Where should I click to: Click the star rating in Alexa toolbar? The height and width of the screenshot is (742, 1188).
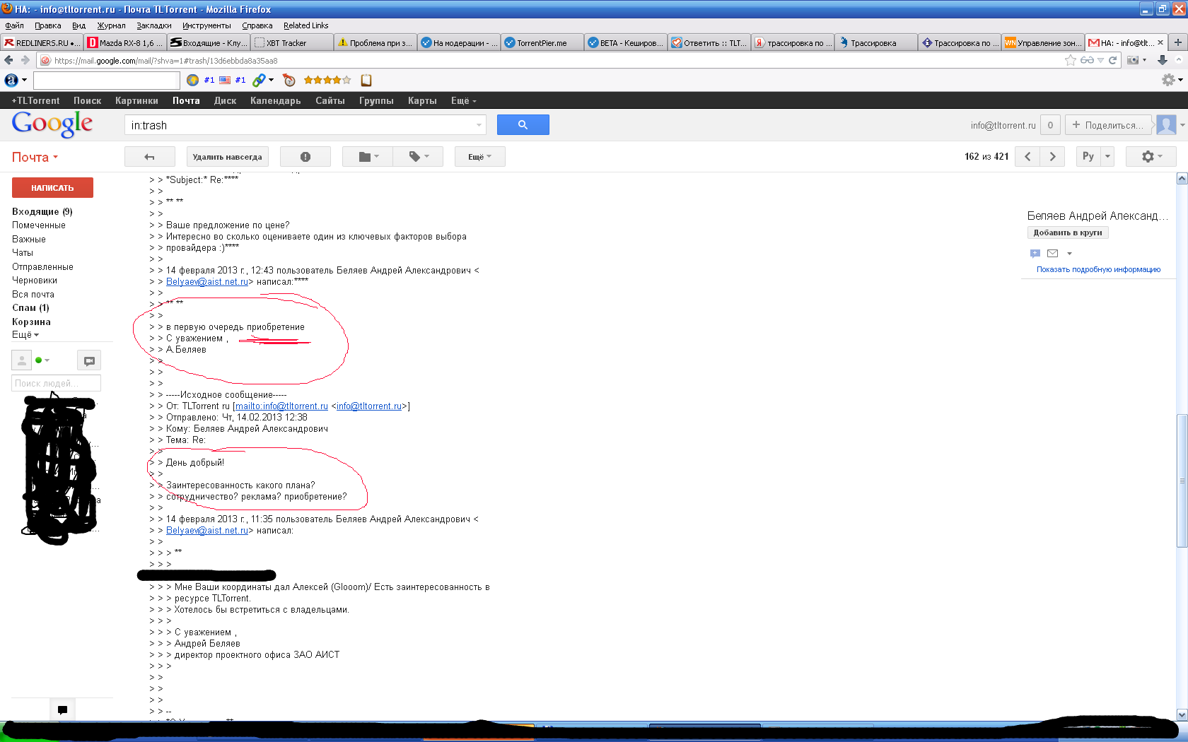point(327,80)
